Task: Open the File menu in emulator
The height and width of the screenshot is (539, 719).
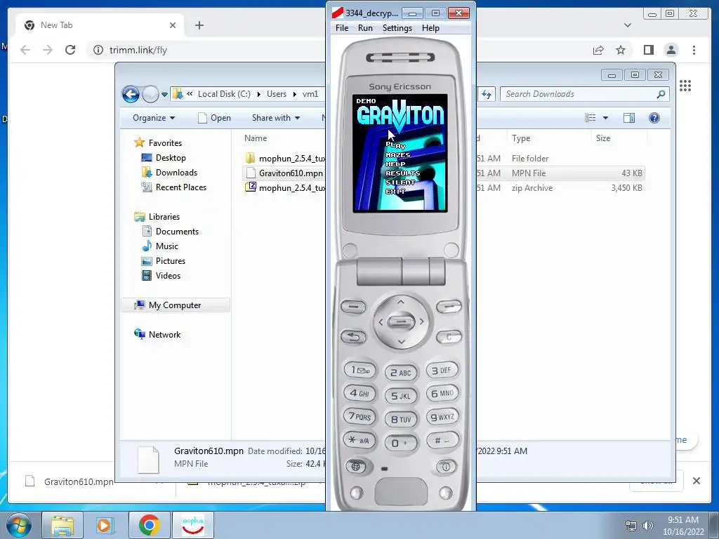Action: 342,28
